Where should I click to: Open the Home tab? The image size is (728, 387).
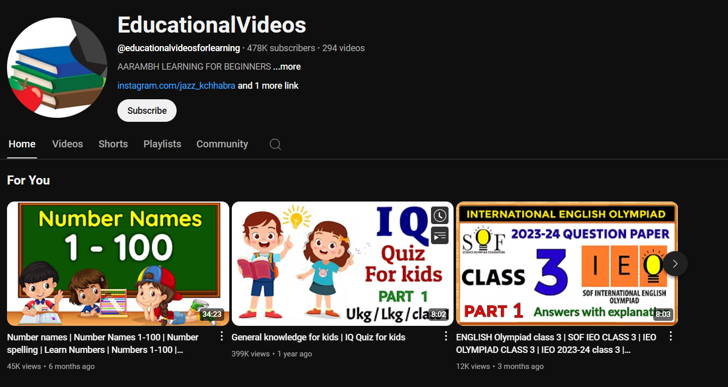tap(22, 144)
